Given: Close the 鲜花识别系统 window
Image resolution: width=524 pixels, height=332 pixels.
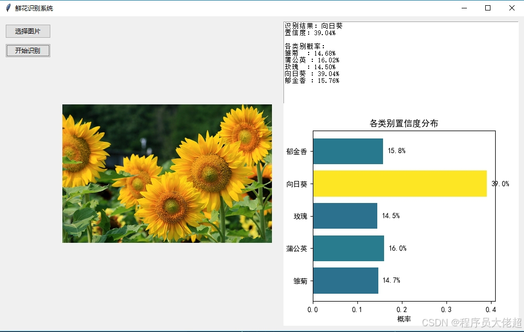Looking at the screenshot, I should click(x=511, y=8).
